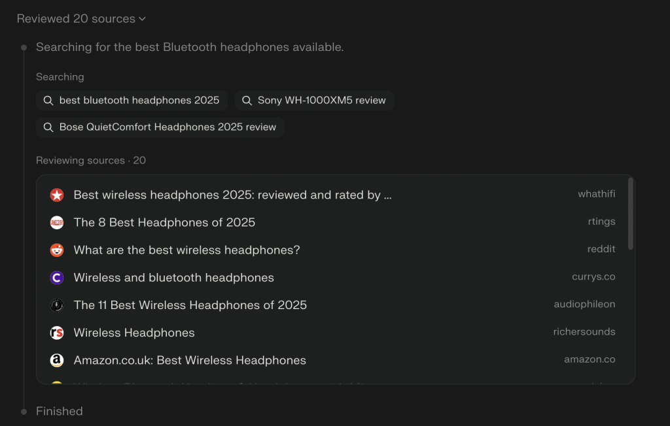Open 'best bluetooth headphones 2025' search chip
This screenshot has height=426, width=670.
pyautogui.click(x=132, y=101)
